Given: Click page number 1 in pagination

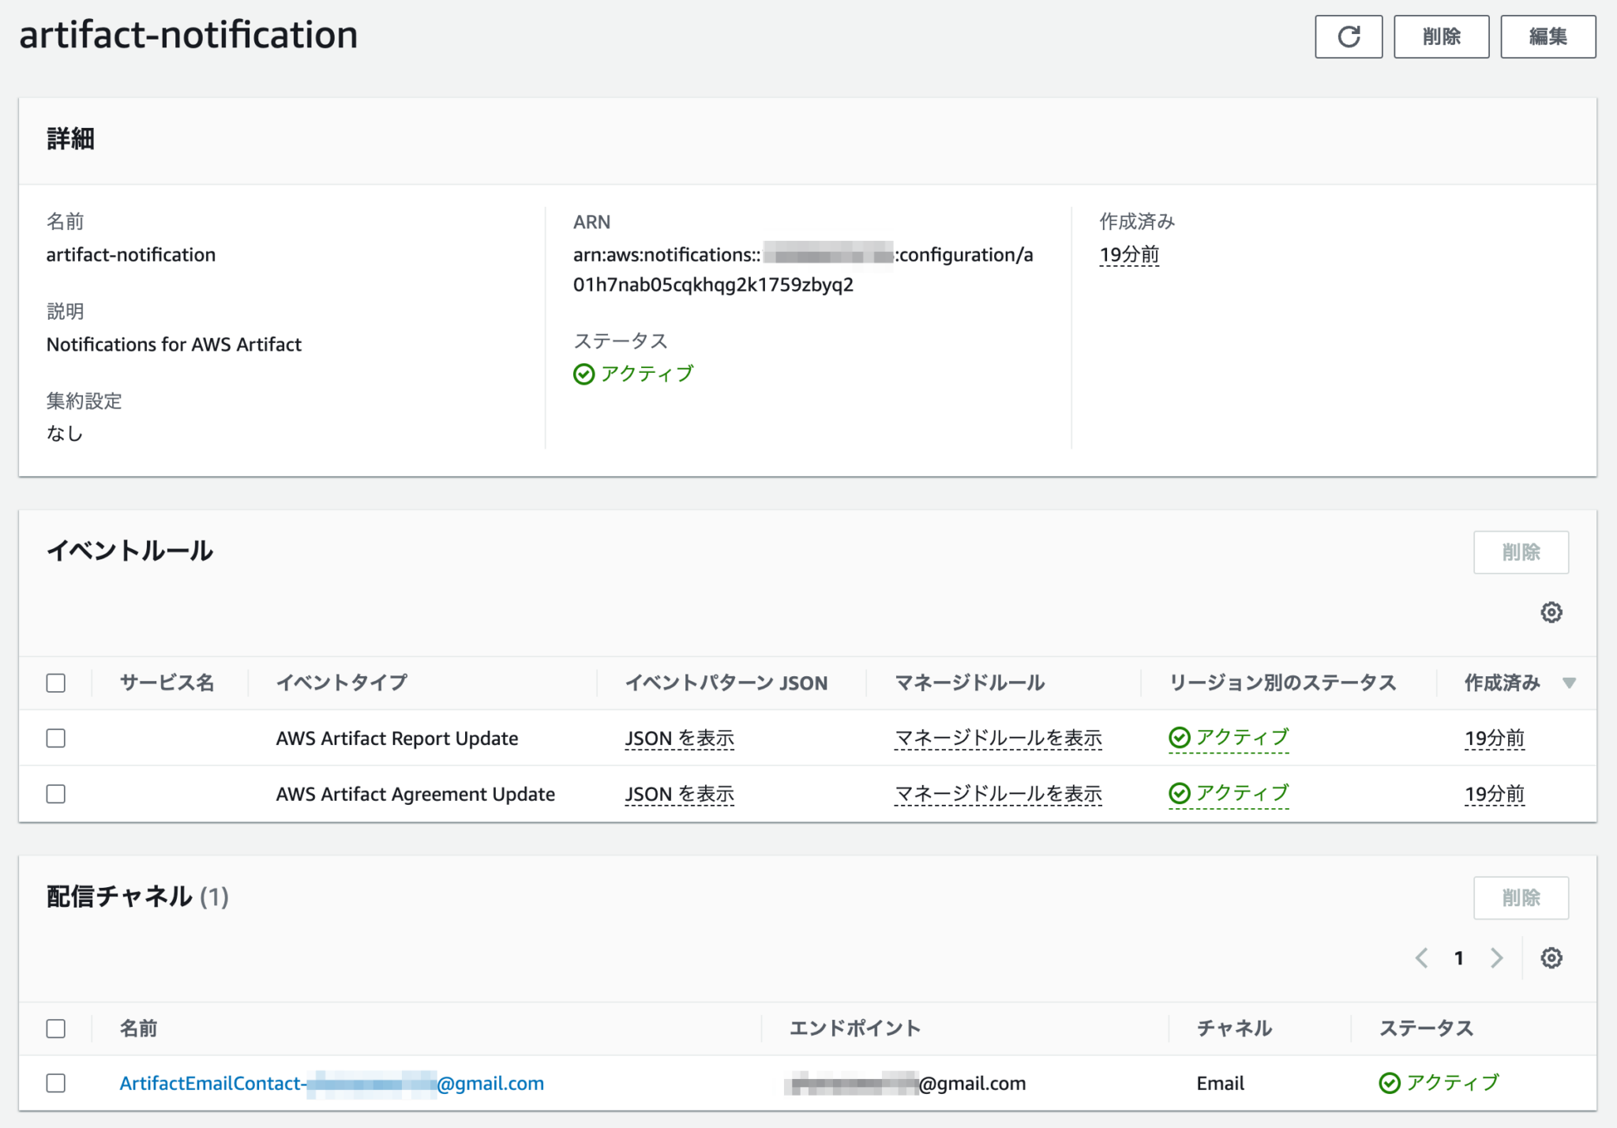Looking at the screenshot, I should click(1458, 957).
